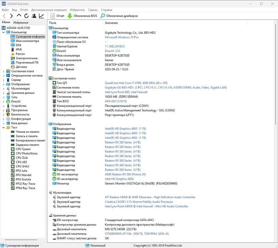Open user management via the person icon
Image resolution: width=278 pixels, height=248 pixels.
[34, 16]
